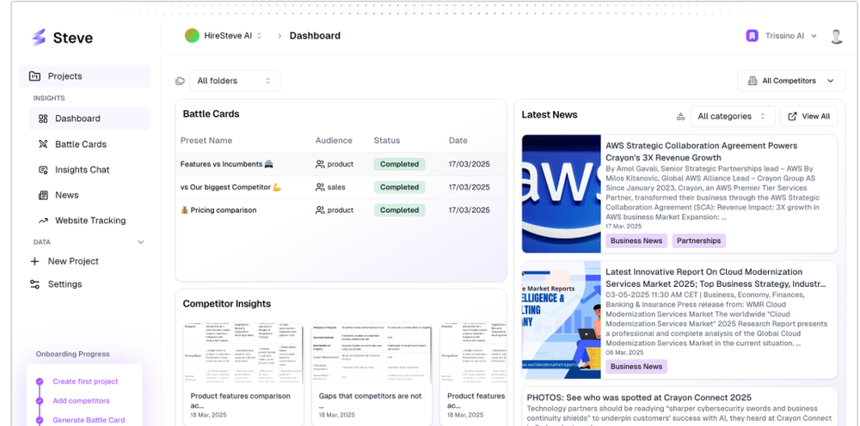860x426 pixels.
Task: Click audience icon in vs Our biggest Competitor row
Action: (x=320, y=187)
